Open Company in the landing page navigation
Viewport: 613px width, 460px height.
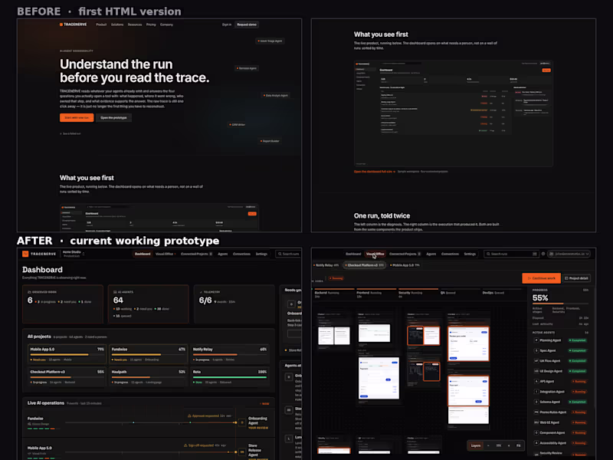pos(166,25)
